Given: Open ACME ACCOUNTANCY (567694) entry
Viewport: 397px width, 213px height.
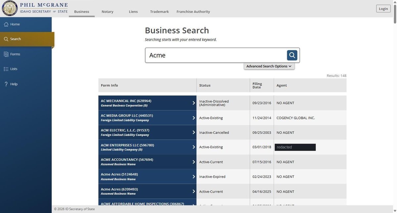Looking at the screenshot, I should (x=147, y=162).
